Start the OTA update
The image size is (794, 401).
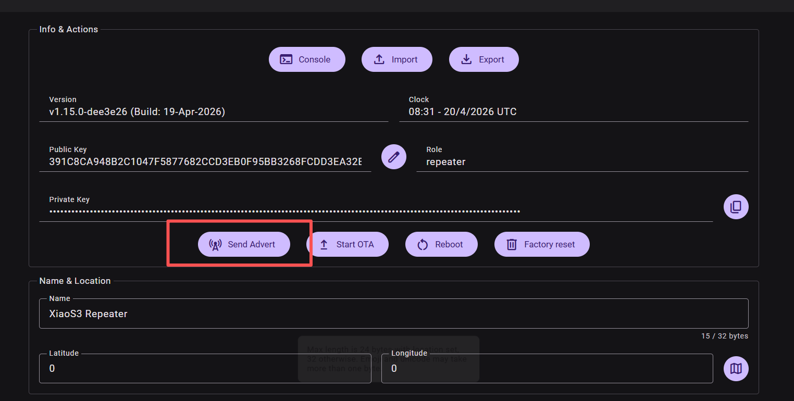(x=347, y=244)
